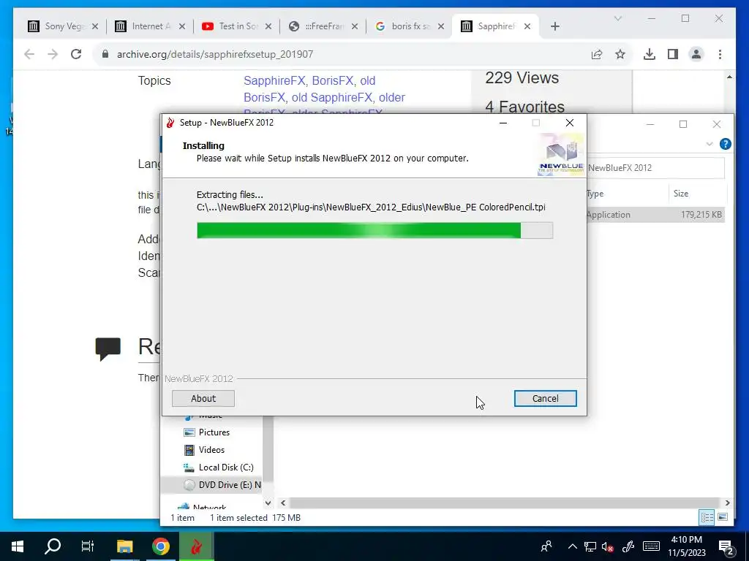The width and height of the screenshot is (749, 561).
Task: Click the NewBlueFX 2012 search box in Explorer
Action: click(655, 168)
